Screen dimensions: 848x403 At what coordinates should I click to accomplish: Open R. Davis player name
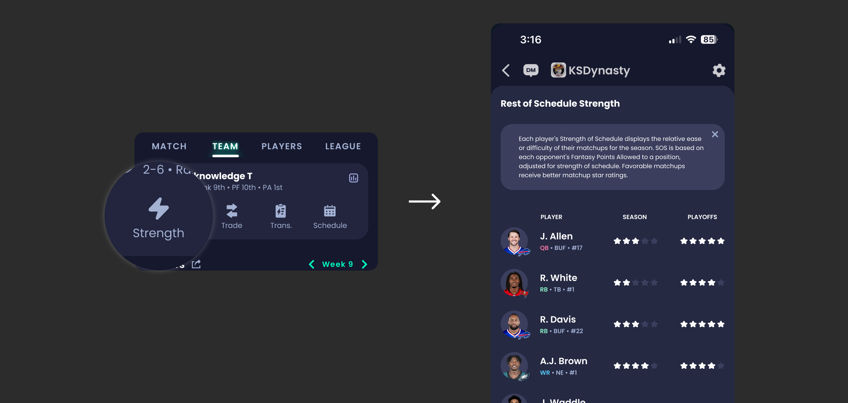(x=558, y=319)
